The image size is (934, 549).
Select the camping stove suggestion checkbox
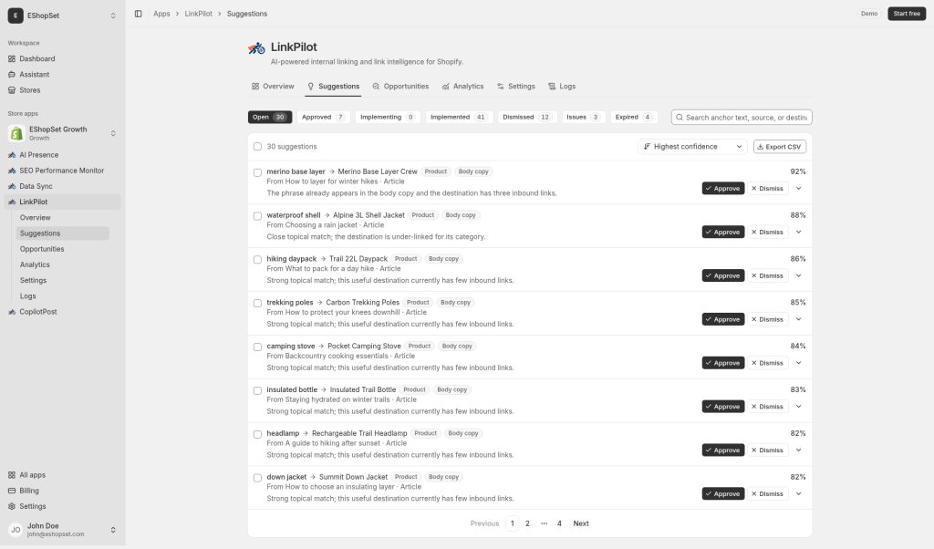257,347
